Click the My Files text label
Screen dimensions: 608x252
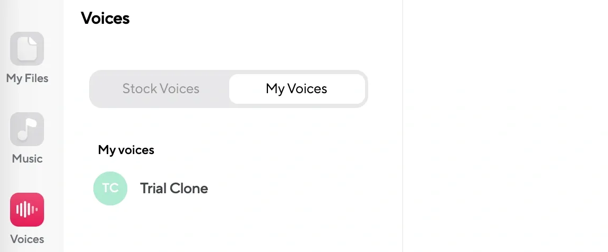point(27,78)
